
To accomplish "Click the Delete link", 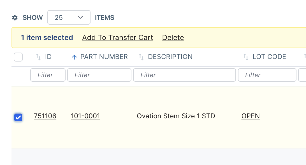I will [x=173, y=37].
